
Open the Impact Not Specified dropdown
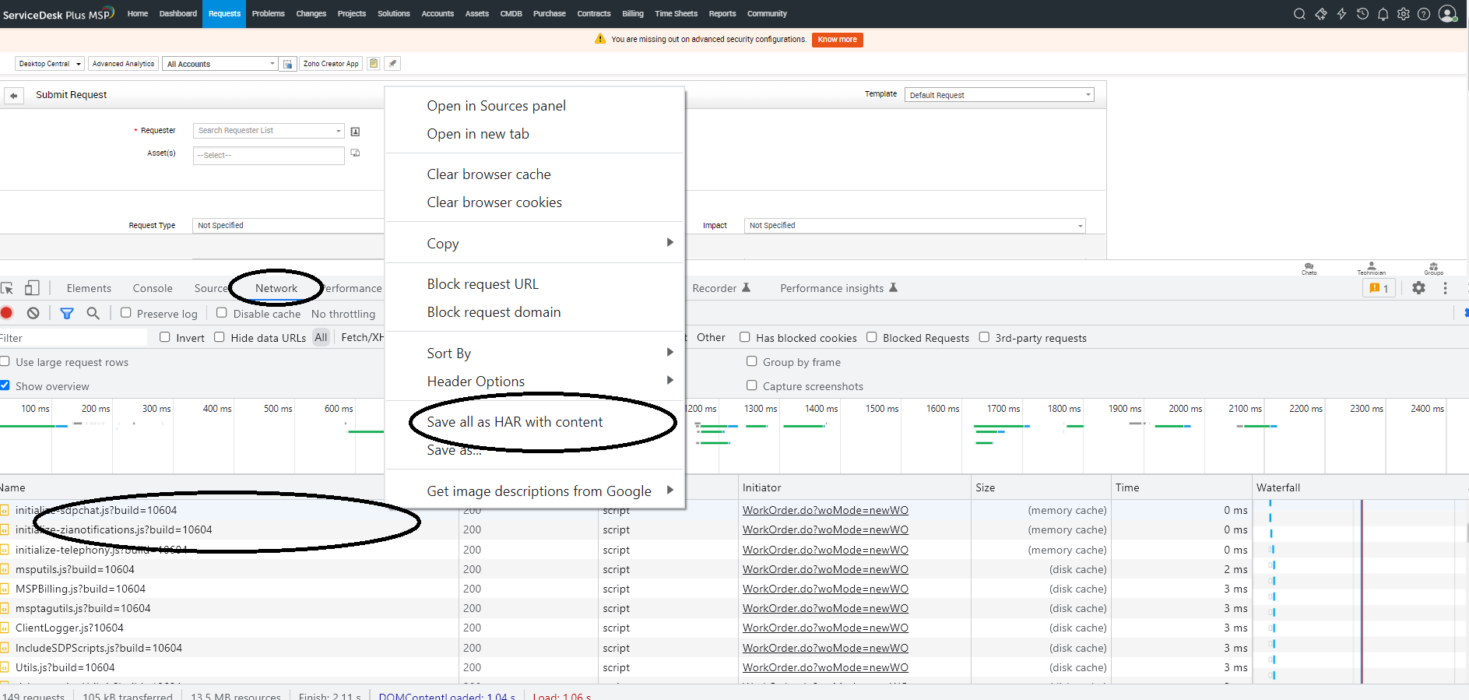[915, 226]
